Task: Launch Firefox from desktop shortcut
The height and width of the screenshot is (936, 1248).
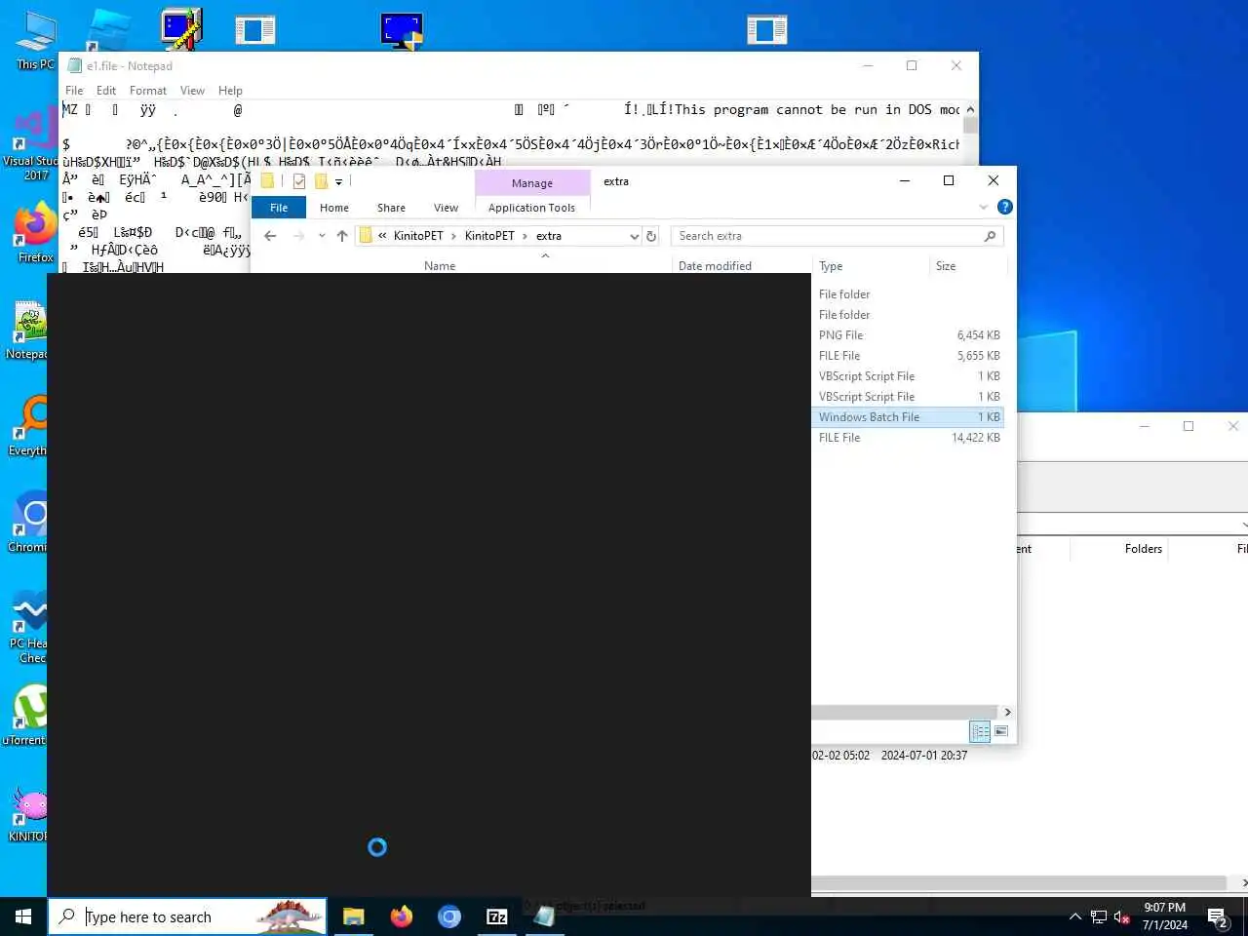Action: pyautogui.click(x=35, y=232)
